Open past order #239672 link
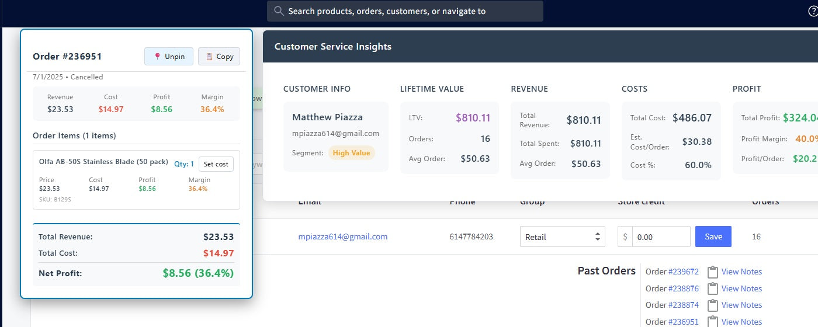 pos(683,272)
